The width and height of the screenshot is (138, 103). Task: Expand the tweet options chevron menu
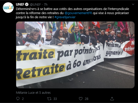[133, 4]
